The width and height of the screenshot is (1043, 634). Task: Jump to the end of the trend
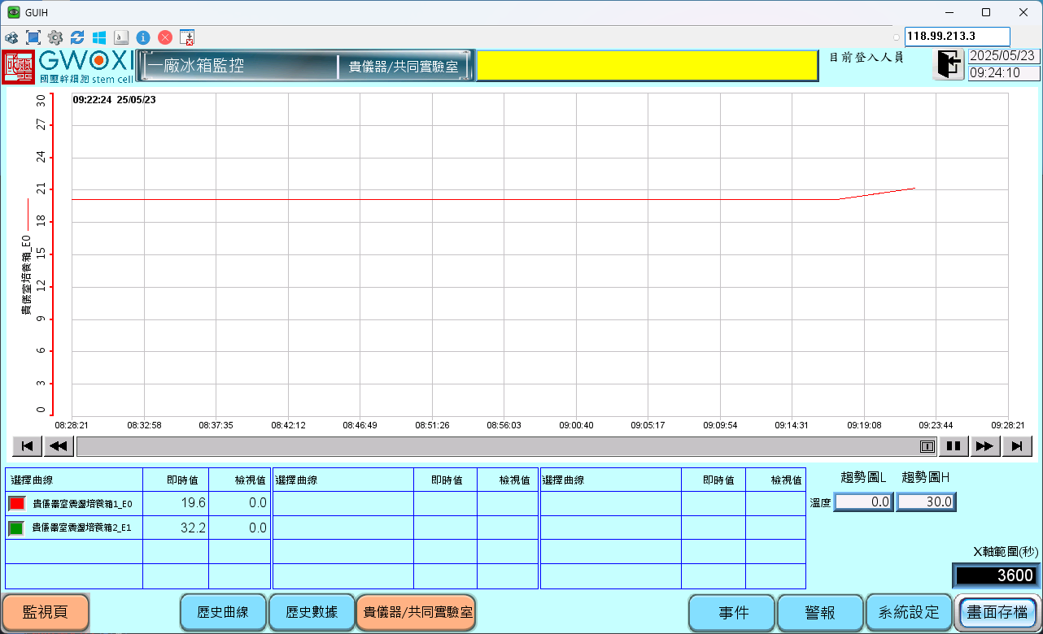(x=1017, y=446)
